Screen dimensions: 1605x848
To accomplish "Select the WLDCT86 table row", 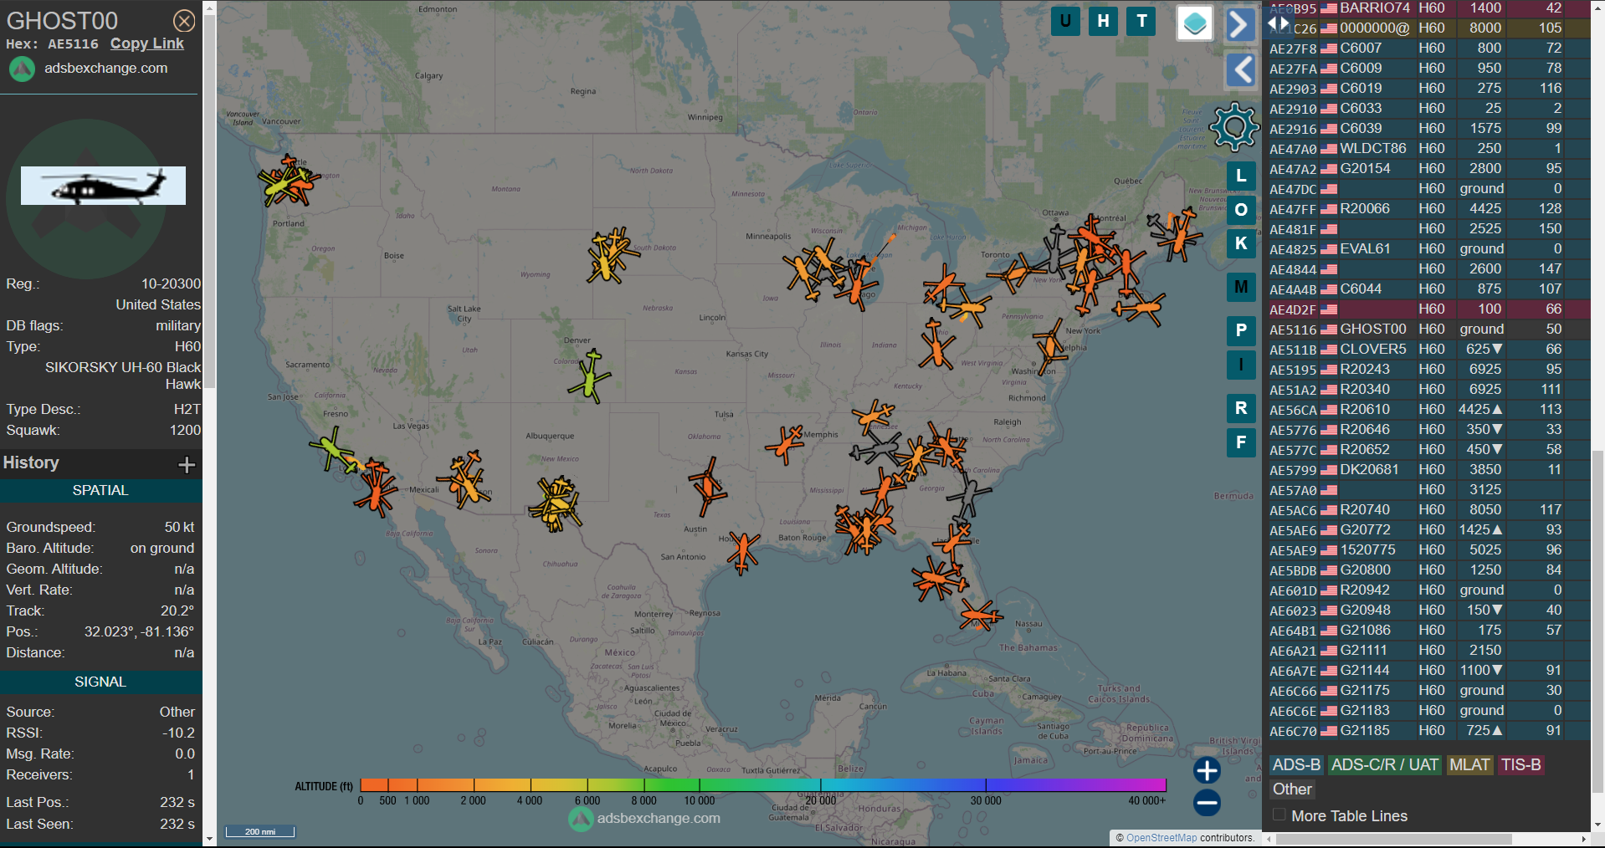I will [x=1428, y=149].
